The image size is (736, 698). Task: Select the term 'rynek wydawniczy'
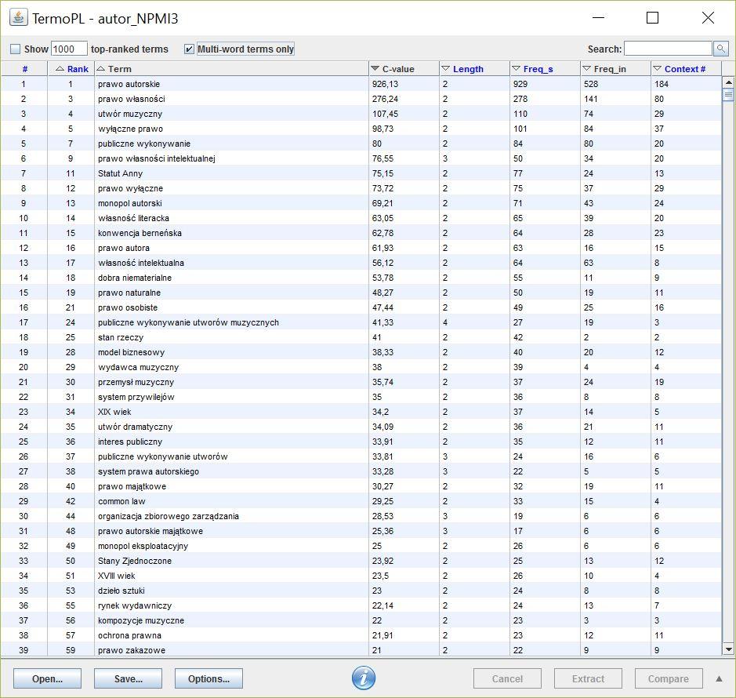coord(135,605)
